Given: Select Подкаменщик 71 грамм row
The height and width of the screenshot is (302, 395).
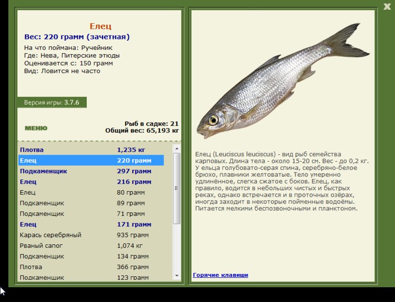Looking at the screenshot, I should 91,214.
